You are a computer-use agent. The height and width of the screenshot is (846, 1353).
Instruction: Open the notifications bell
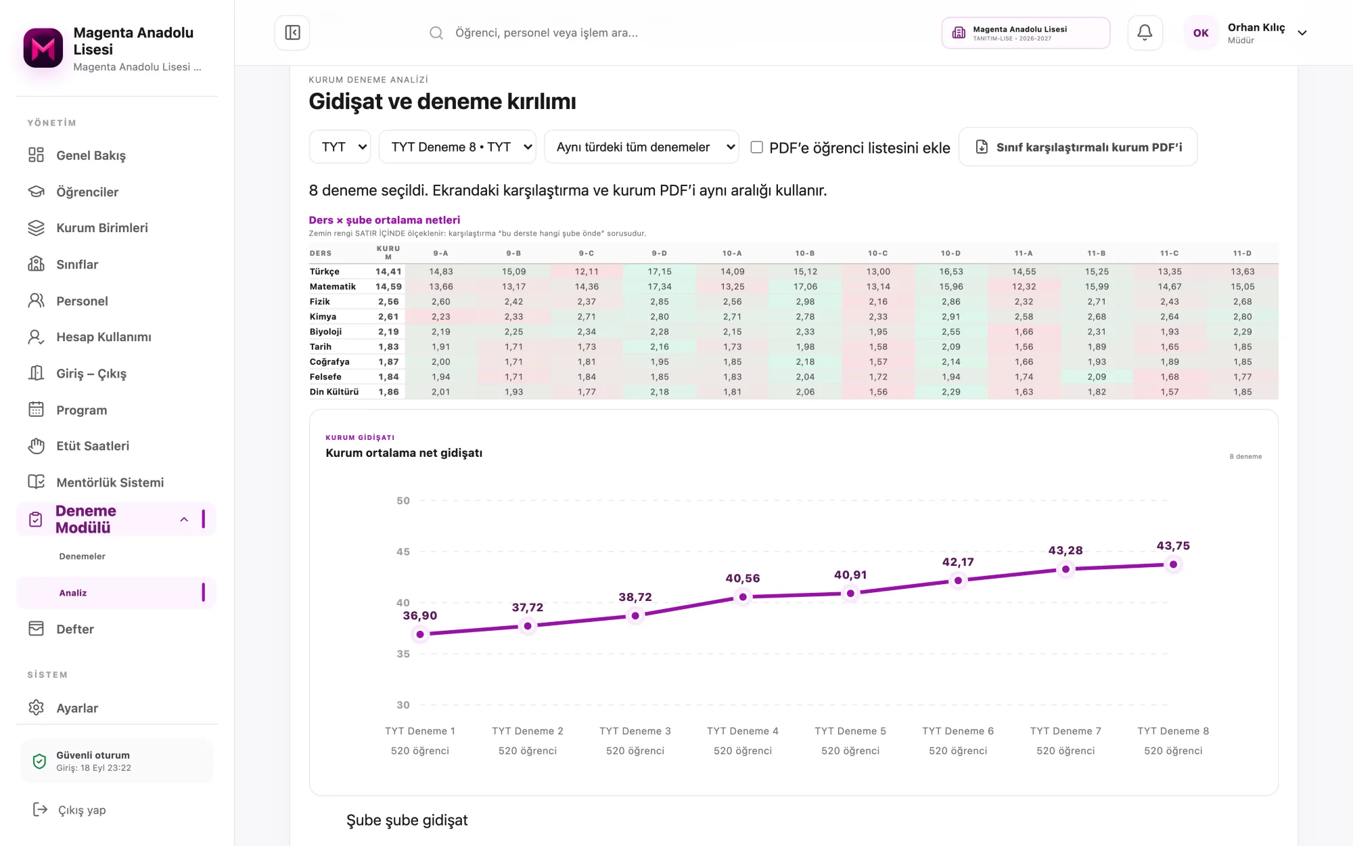(x=1145, y=32)
